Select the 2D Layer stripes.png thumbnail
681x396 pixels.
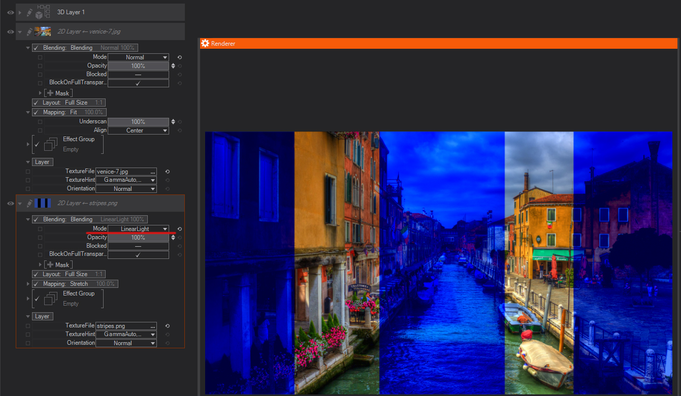point(43,203)
